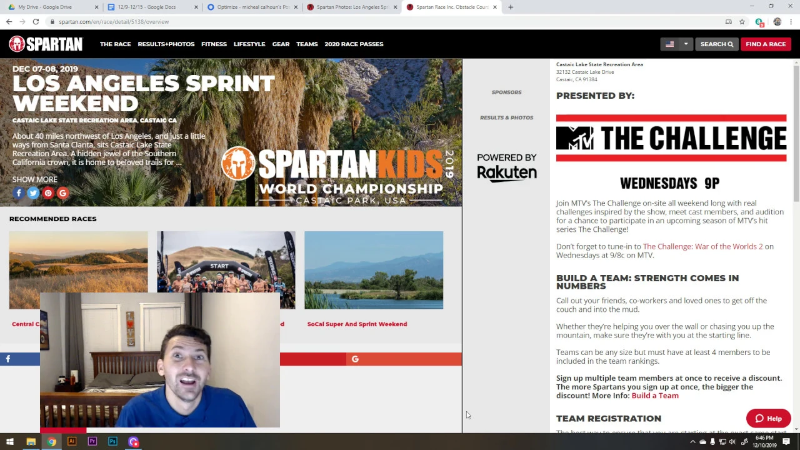Share race on Twitter round icon
This screenshot has height=450, width=800.
coord(33,193)
